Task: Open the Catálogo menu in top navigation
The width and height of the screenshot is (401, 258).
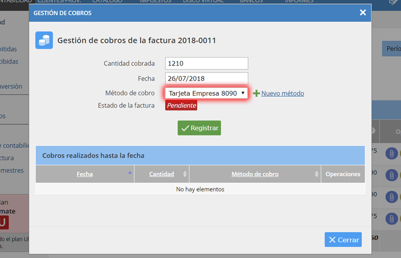Action: (x=107, y=1)
